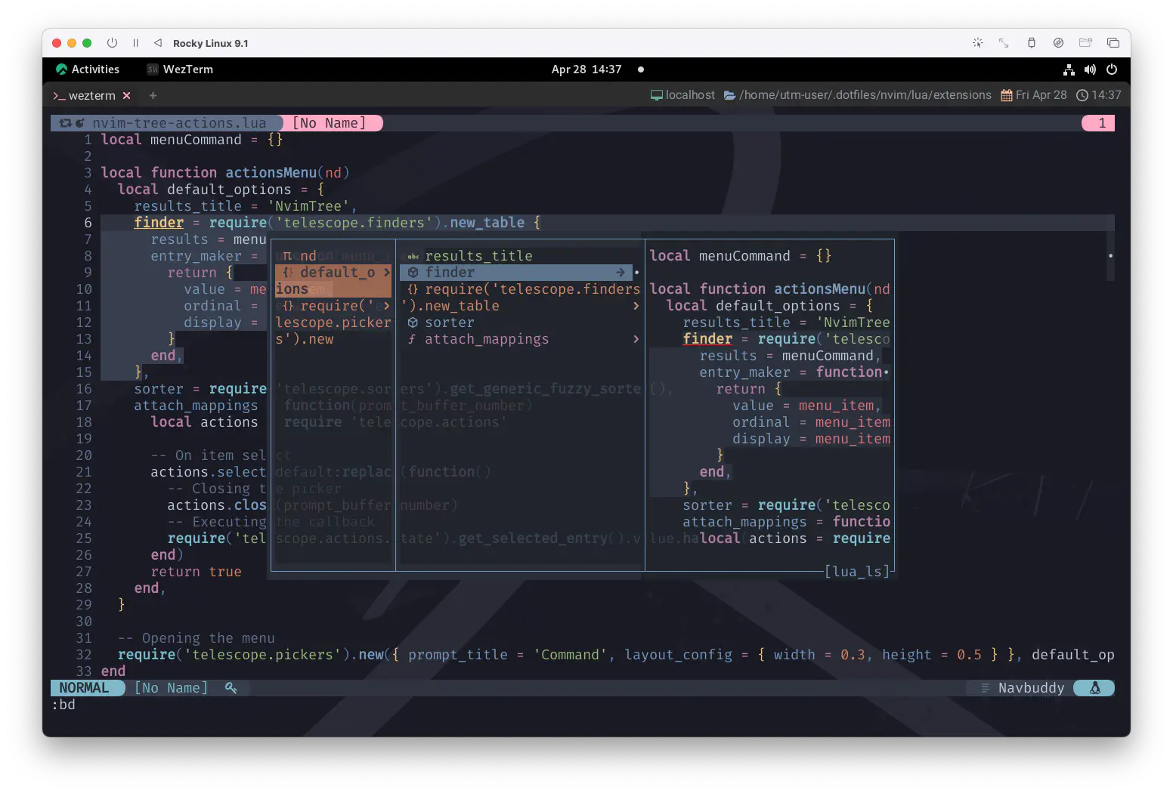This screenshot has height=793, width=1173.
Task: Select results_title in Navbuddy list
Action: point(478,256)
